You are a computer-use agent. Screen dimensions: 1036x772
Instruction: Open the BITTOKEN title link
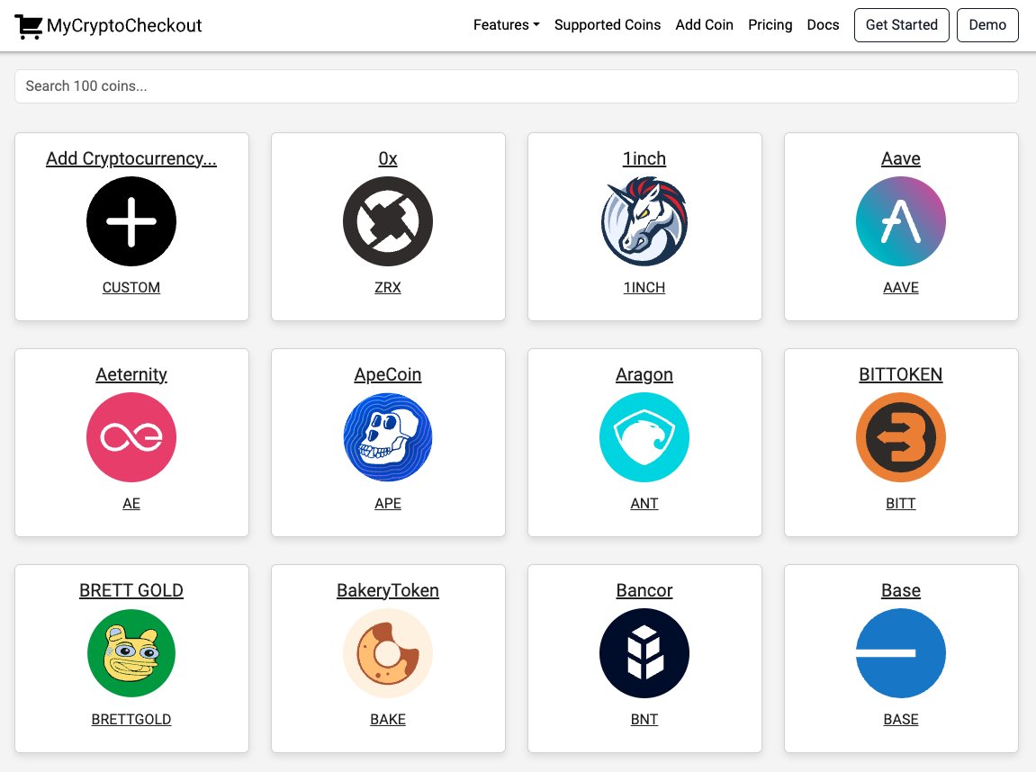point(901,374)
